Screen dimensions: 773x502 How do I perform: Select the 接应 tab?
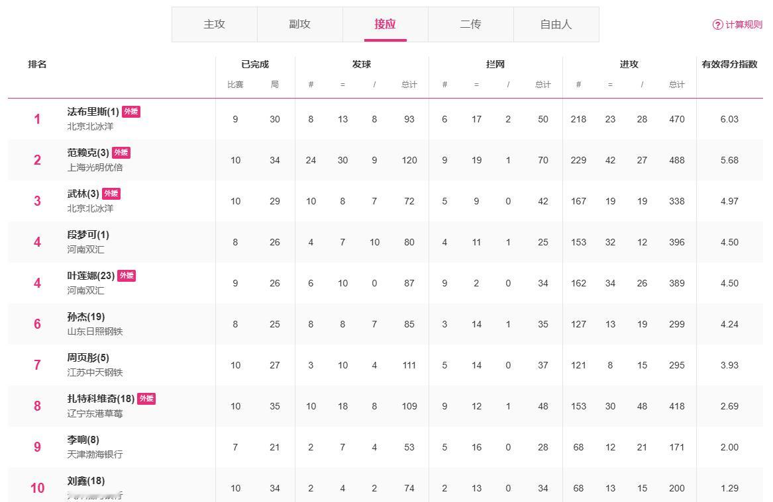385,24
